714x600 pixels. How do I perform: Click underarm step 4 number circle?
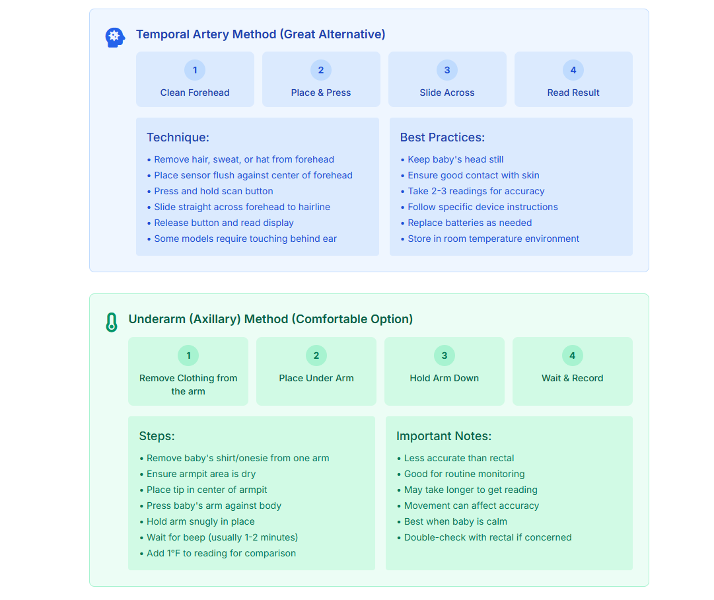coord(573,356)
